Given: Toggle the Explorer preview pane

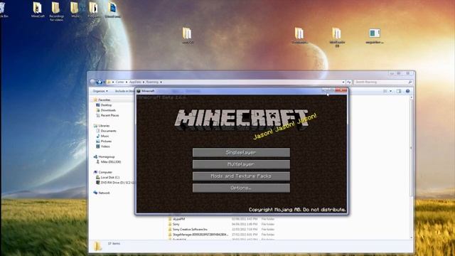Looking at the screenshot, I should pyautogui.click(x=399, y=91).
